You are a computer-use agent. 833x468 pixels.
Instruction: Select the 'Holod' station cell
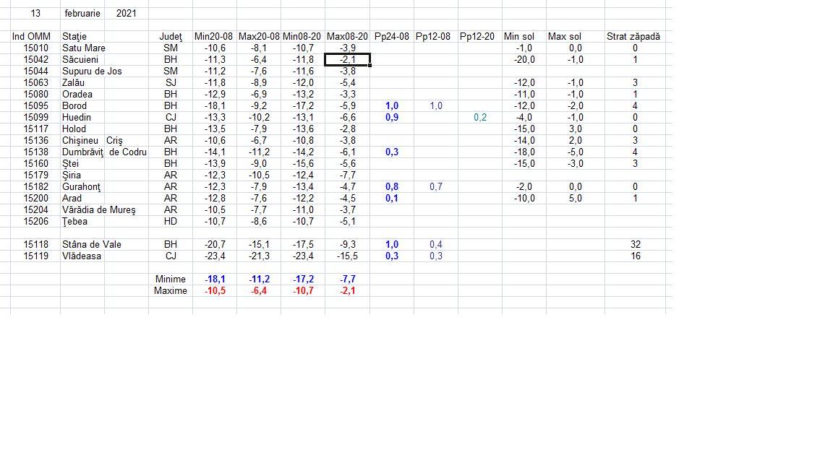[74, 129]
